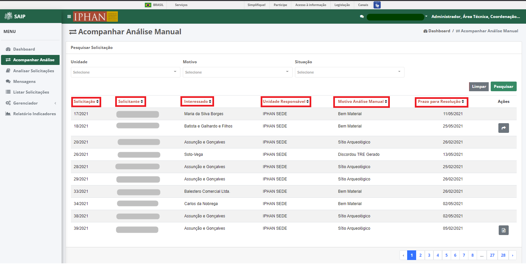The height and width of the screenshot is (265, 526).
Task: Click Simplifique! link
Action: click(x=256, y=5)
